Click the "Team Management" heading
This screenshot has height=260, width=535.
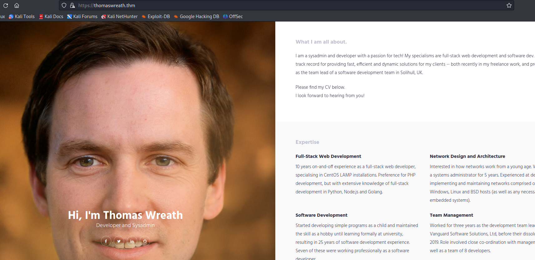(x=451, y=215)
